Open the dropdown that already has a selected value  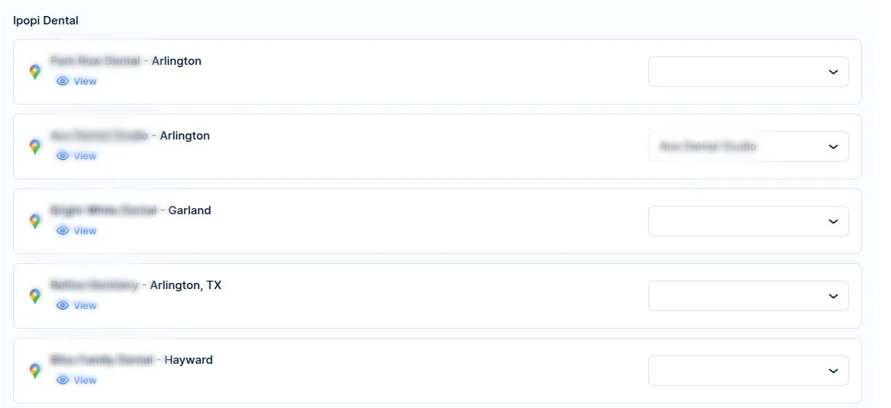click(x=747, y=146)
